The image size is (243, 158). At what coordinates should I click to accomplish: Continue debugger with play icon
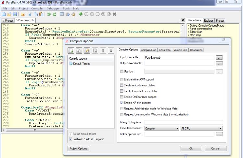tap(92, 14)
